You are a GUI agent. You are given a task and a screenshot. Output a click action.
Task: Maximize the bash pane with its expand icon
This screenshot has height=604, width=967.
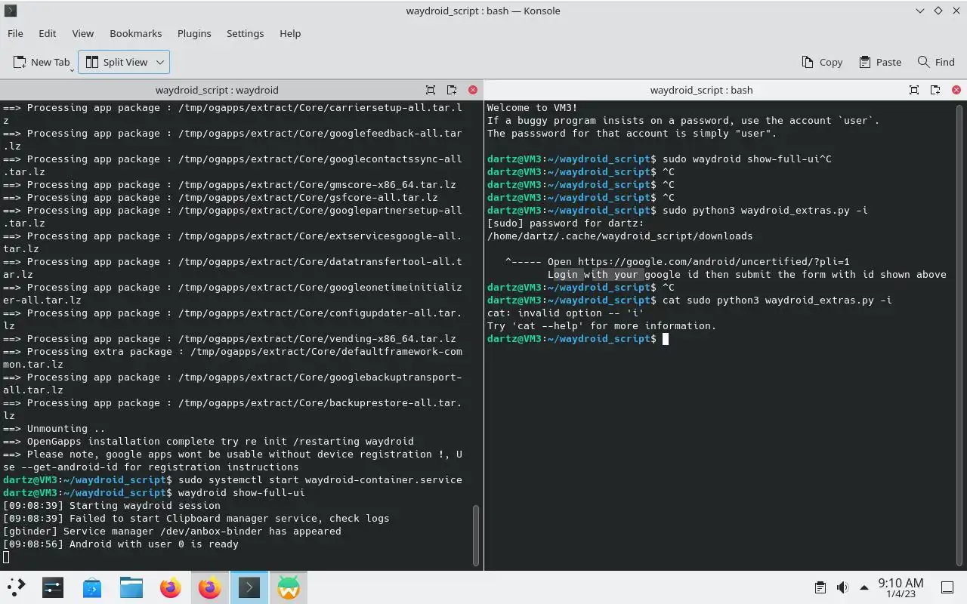914,90
